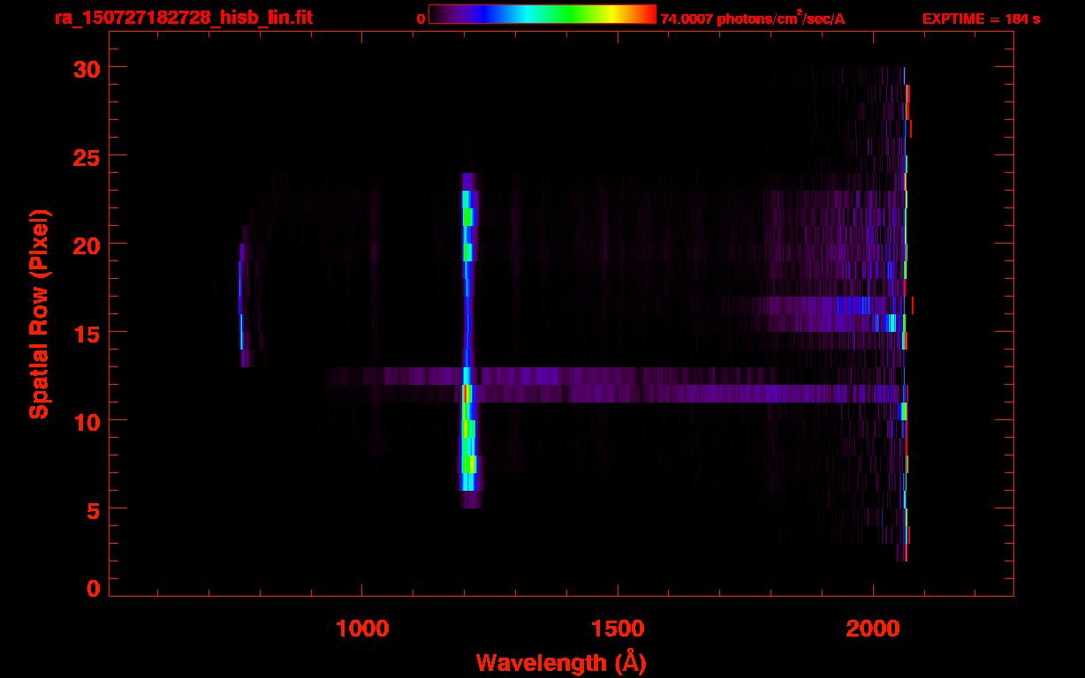Click the 74.0007 photons/cm²/sec/A label
The height and width of the screenshot is (678, 1085).
[x=753, y=19]
